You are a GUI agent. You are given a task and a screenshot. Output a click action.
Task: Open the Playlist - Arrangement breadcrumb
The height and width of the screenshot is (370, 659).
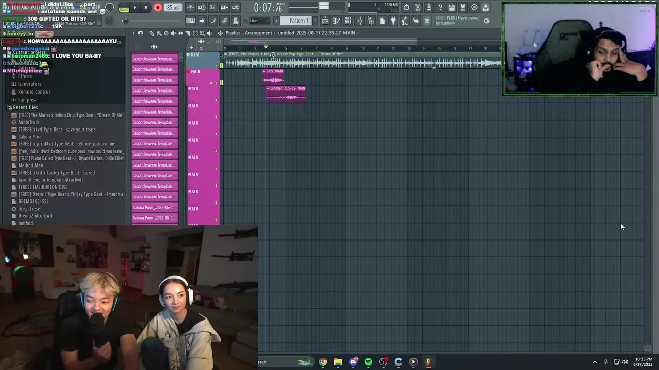pos(248,33)
